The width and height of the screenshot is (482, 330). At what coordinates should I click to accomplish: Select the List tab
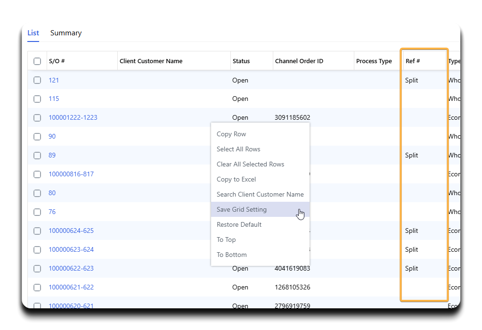click(33, 33)
